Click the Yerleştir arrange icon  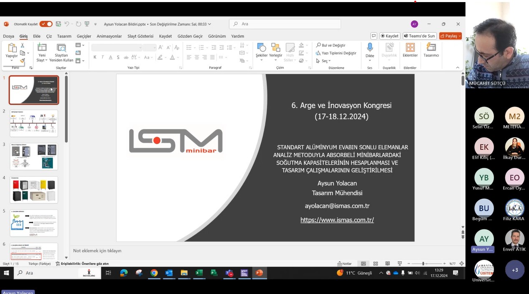pyautogui.click(x=275, y=48)
